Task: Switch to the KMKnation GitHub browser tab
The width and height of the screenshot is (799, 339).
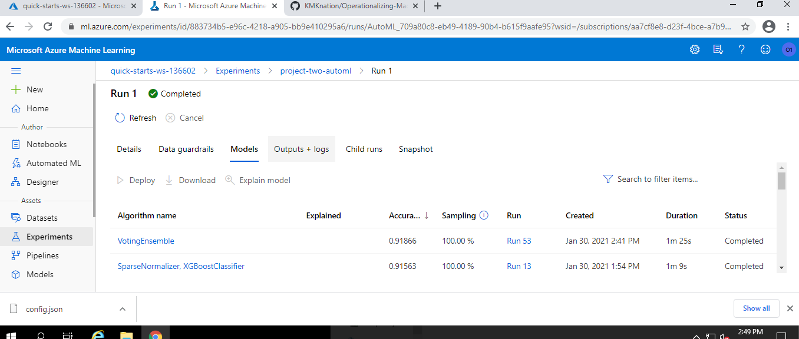Action: coord(354,6)
